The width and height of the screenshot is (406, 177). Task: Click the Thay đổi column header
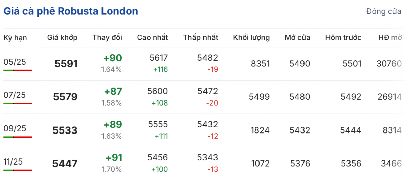click(107, 38)
